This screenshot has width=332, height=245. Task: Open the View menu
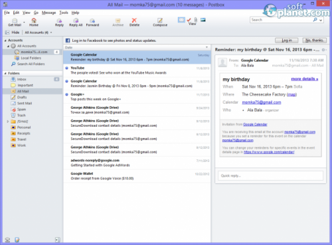coord(27,13)
